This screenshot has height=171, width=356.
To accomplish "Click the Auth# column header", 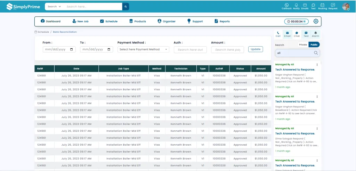I will click(219, 68).
